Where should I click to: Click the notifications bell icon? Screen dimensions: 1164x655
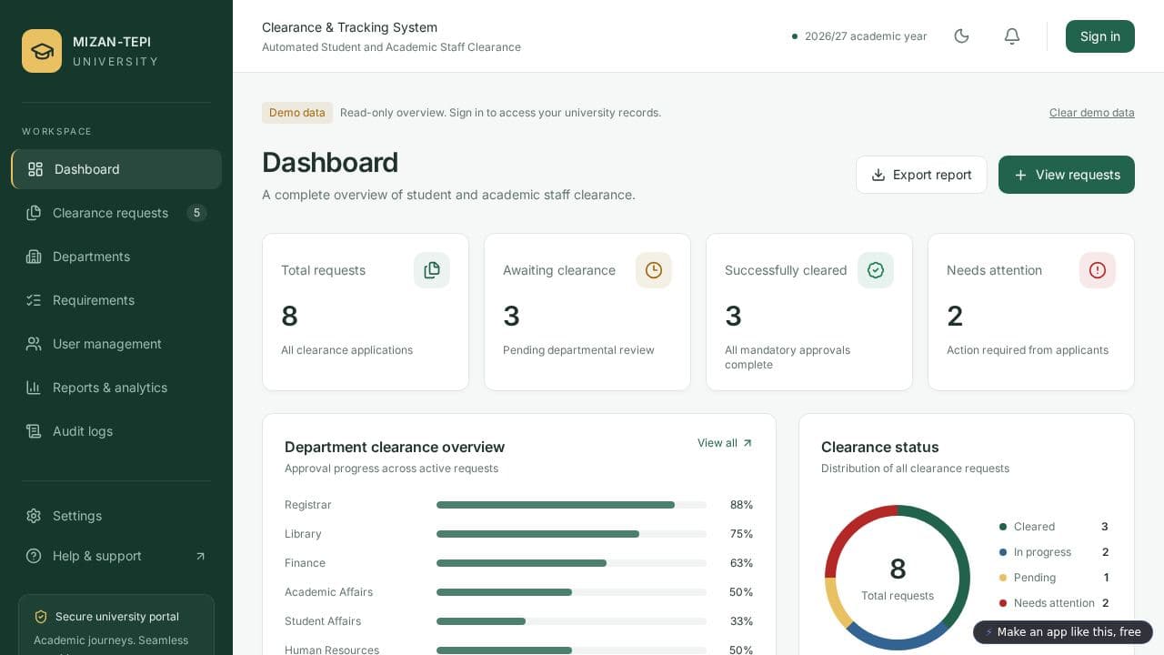[x=1012, y=36]
